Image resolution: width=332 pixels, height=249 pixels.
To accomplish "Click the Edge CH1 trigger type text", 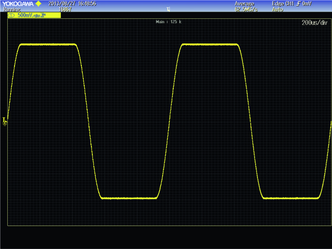I will pyautogui.click(x=283, y=3).
